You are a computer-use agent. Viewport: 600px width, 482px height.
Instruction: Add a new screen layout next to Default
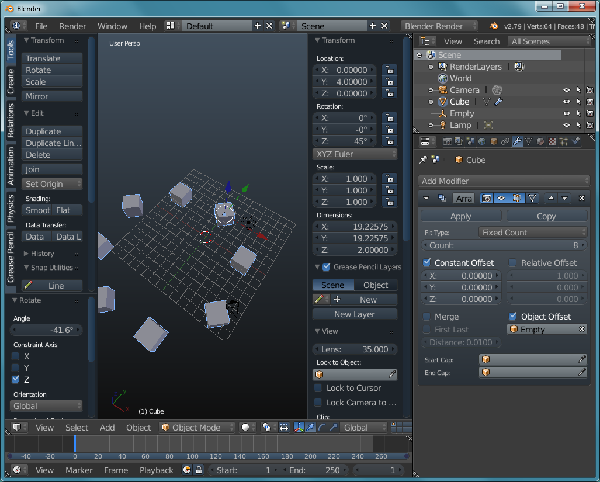coord(258,26)
